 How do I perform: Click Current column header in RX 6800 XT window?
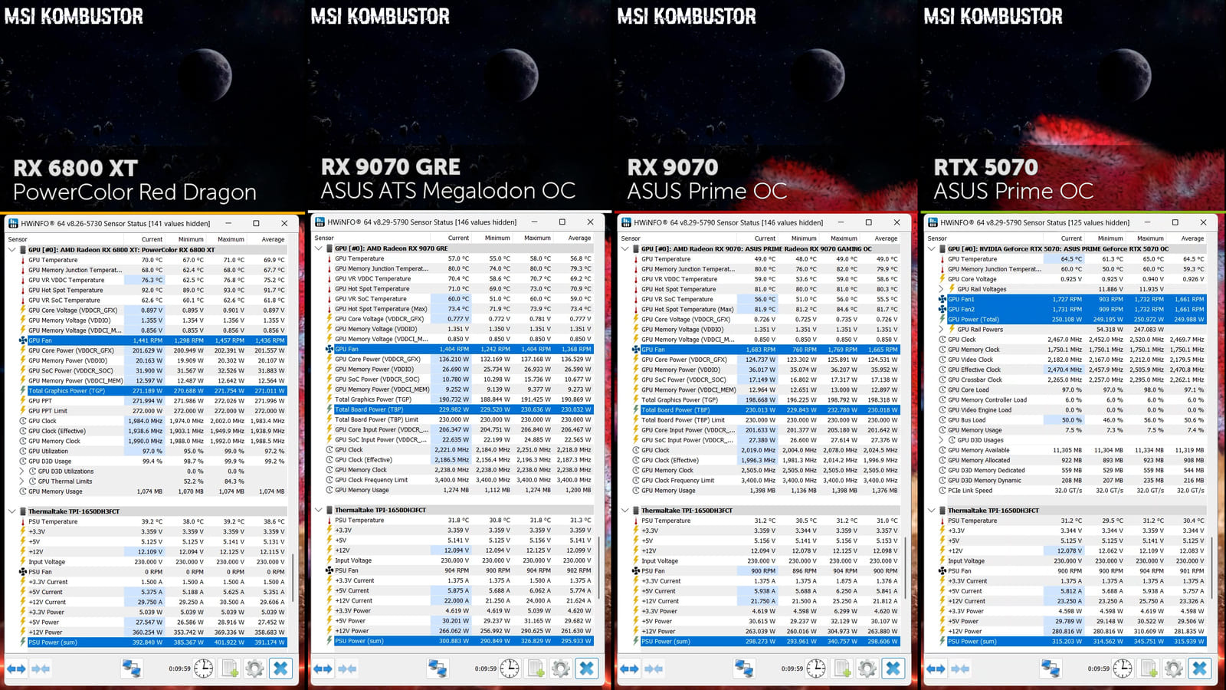point(152,239)
